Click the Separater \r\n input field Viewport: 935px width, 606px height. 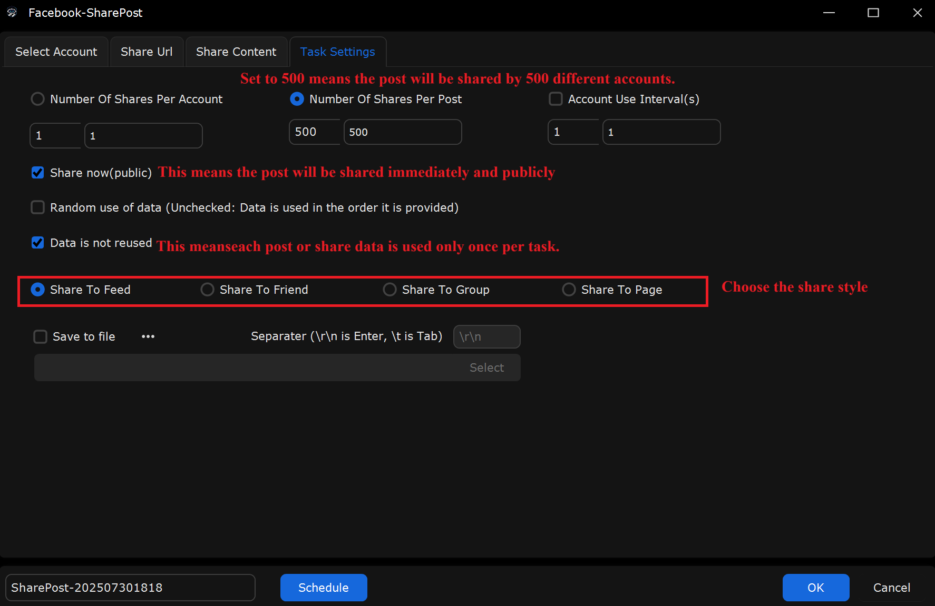pos(487,336)
